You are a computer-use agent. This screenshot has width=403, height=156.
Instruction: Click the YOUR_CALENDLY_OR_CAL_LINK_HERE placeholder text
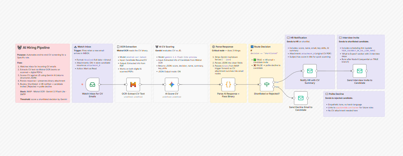tap(358, 51)
